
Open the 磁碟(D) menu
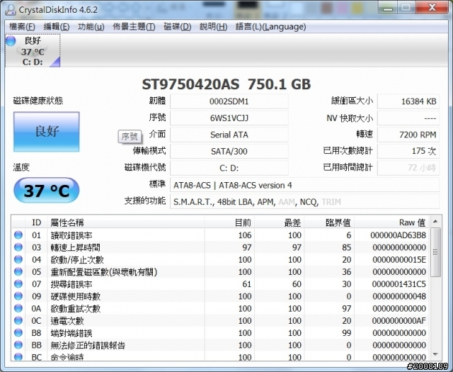tap(178, 27)
